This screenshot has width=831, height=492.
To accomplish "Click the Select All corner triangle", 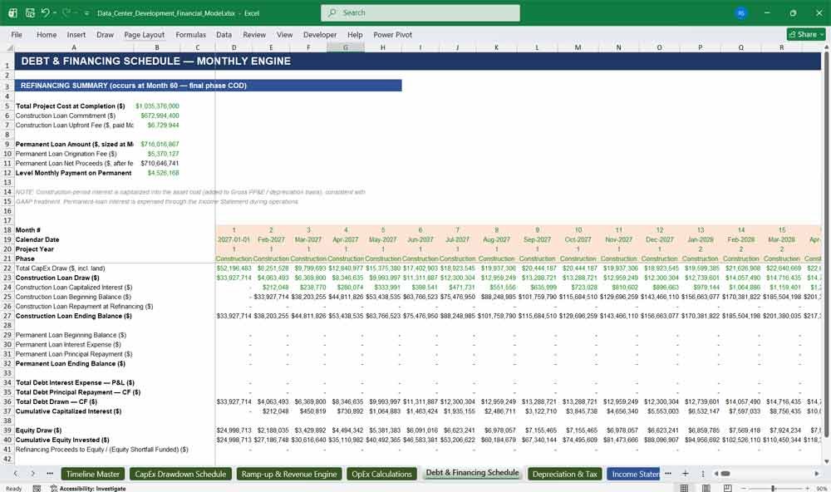I will pyautogui.click(x=9, y=47).
